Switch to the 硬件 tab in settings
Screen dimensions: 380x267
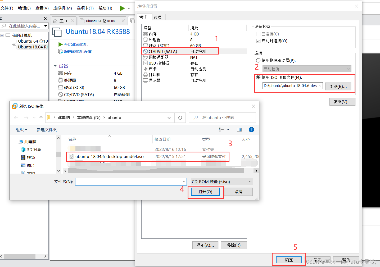[143, 17]
